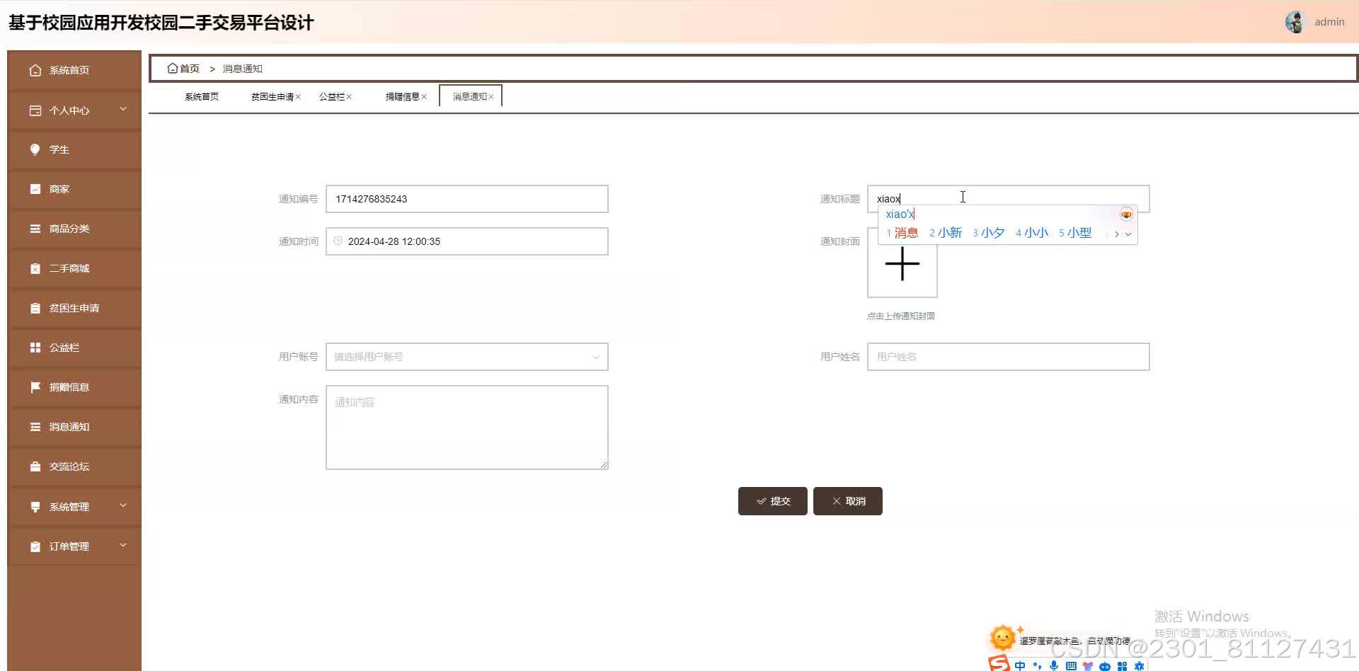Click the sun mascot icon

[x=1003, y=638]
